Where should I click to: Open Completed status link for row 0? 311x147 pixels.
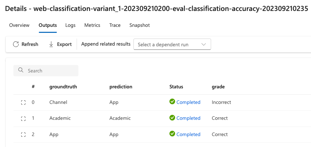(188, 102)
